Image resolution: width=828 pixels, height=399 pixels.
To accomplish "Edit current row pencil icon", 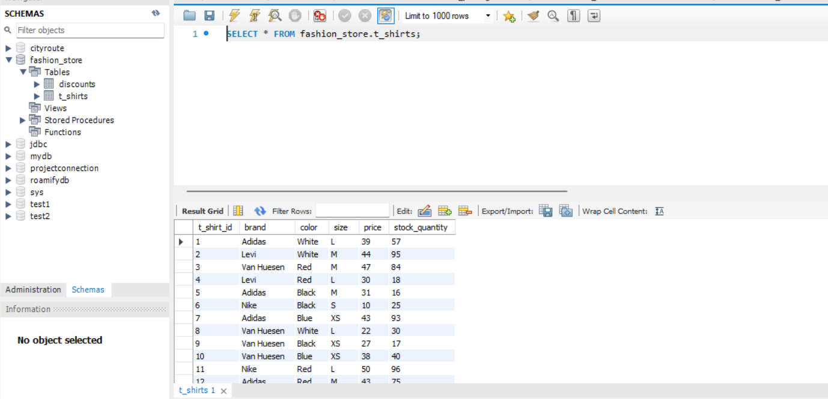I will click(424, 211).
